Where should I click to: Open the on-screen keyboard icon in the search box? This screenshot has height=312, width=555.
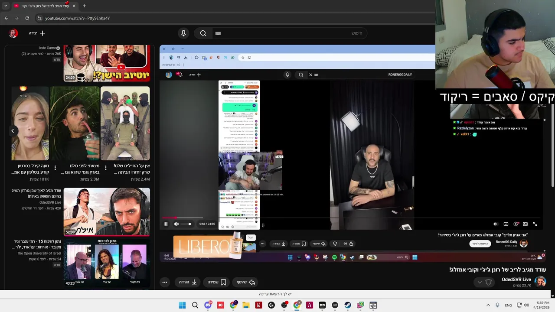pyautogui.click(x=218, y=33)
